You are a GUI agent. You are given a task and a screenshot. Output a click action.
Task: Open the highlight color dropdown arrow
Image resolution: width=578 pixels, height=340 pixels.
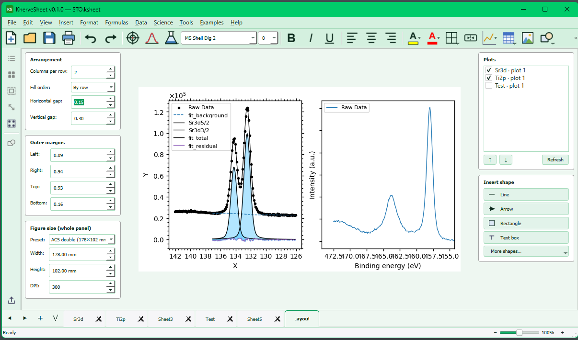point(419,38)
